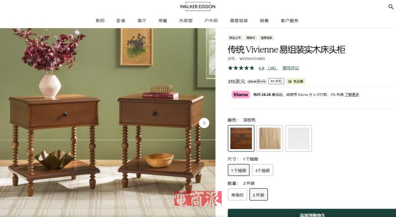Image resolution: width=396 pixels, height=217 pixels.
Task: Click the 撰写评论 link
Action: point(291,68)
